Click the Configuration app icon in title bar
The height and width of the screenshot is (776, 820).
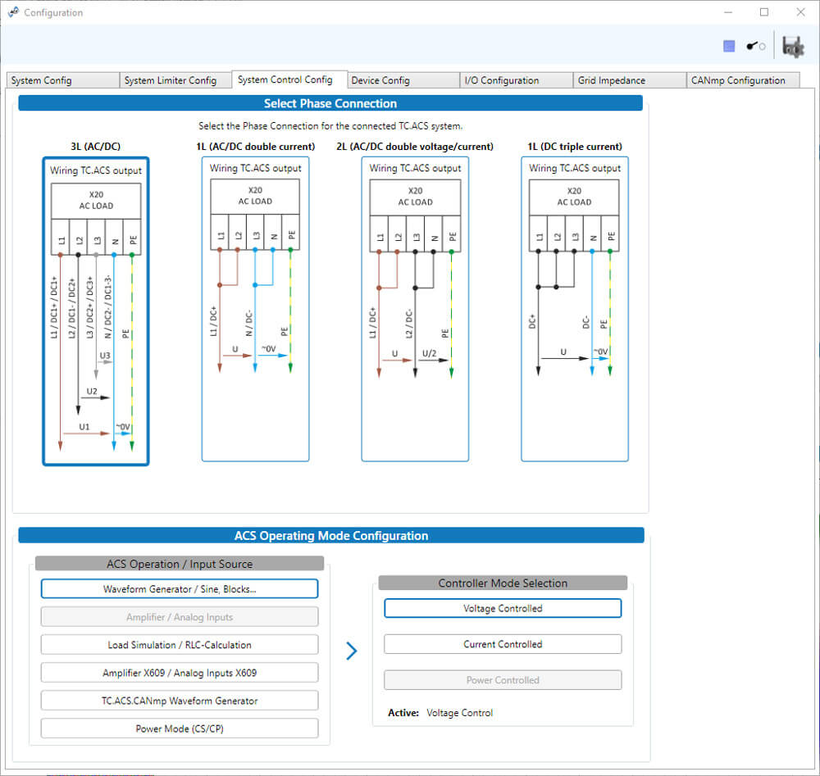[13, 12]
